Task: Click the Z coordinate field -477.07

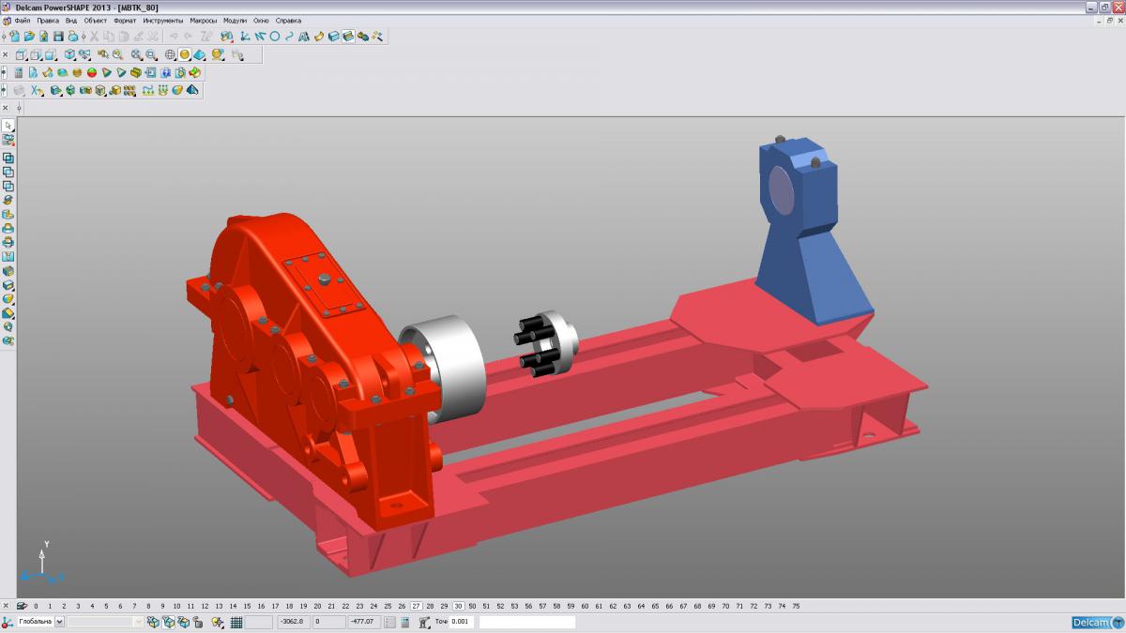Action: (x=365, y=622)
